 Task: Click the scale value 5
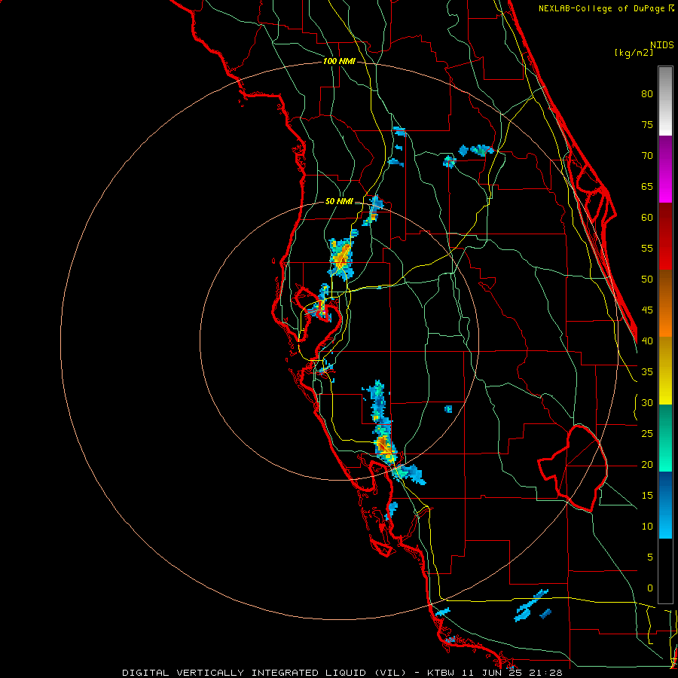pyautogui.click(x=650, y=557)
